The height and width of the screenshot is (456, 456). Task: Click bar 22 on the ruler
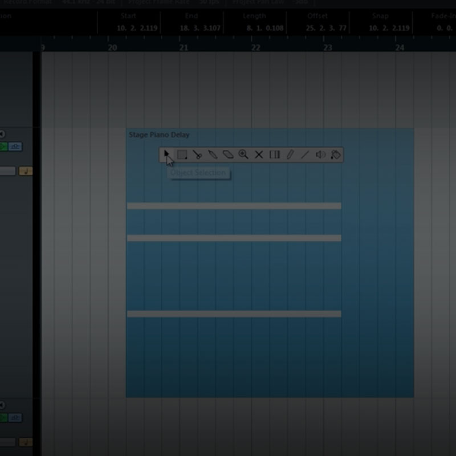(x=255, y=48)
